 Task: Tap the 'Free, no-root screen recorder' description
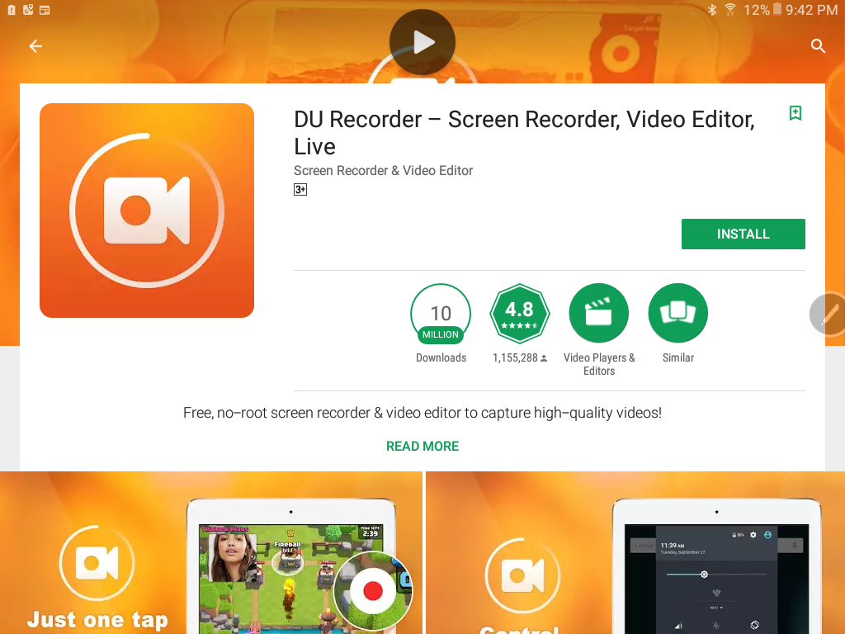click(x=422, y=413)
